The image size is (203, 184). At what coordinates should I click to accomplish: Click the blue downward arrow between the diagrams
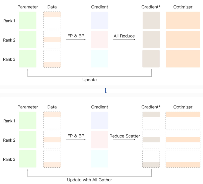coord(106,90)
